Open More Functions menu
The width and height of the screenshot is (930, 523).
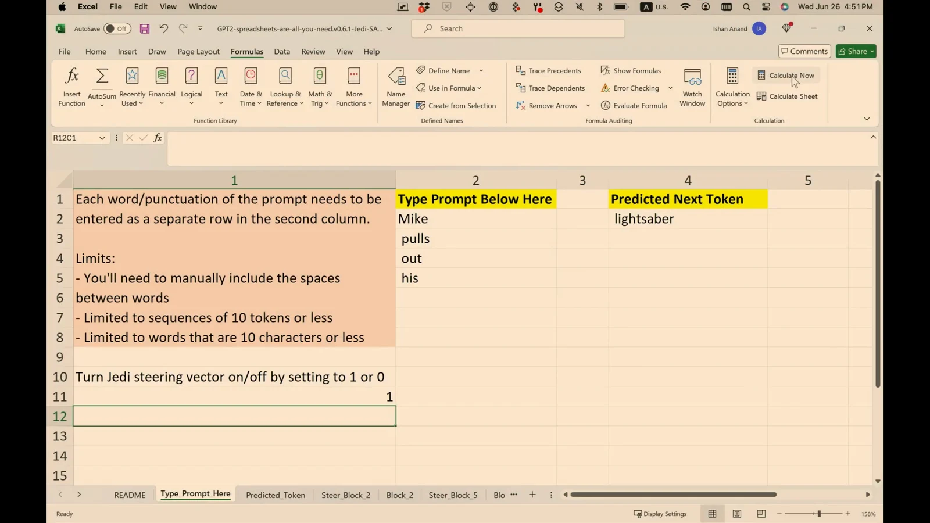point(353,87)
